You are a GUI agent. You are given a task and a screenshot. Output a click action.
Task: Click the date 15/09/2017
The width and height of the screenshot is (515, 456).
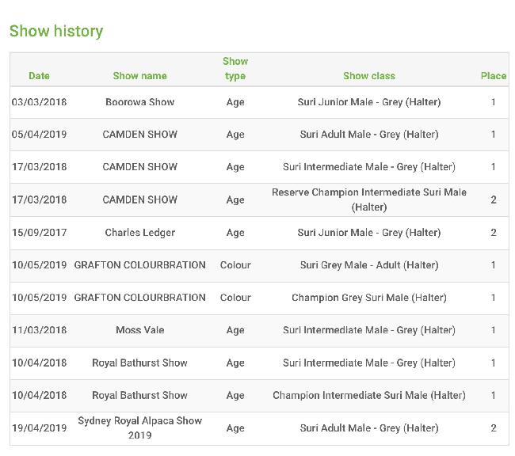point(40,233)
